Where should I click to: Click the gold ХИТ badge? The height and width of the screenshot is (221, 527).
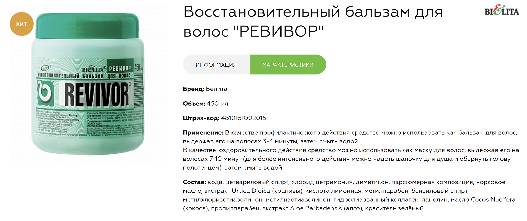coord(22,24)
